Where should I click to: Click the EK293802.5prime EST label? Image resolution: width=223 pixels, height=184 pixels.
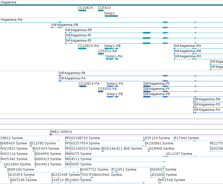click(159, 143)
